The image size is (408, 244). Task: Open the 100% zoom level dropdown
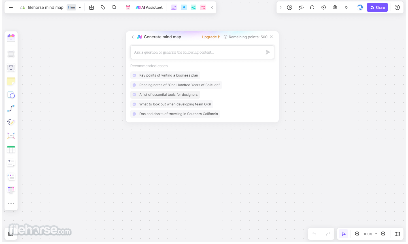(370, 234)
